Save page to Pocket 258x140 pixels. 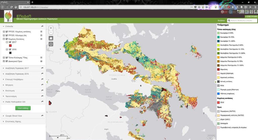(195, 7)
